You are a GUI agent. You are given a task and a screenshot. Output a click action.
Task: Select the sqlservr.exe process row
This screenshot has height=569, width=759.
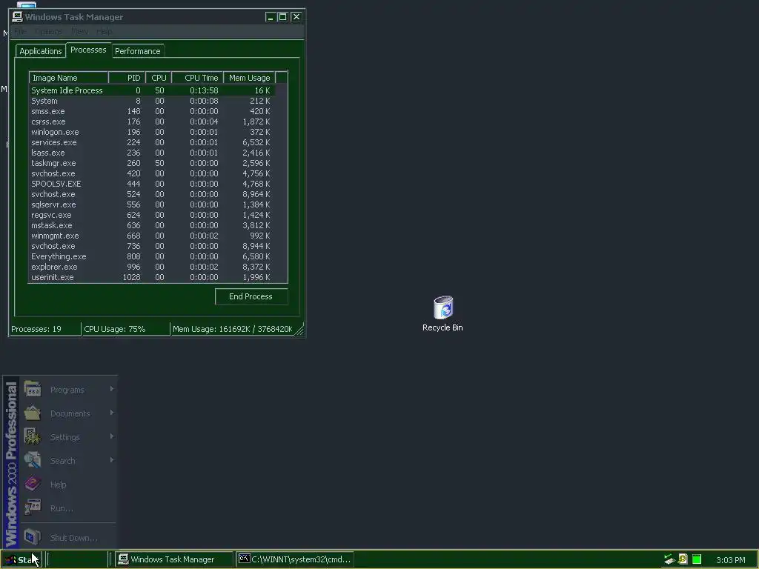(152, 204)
